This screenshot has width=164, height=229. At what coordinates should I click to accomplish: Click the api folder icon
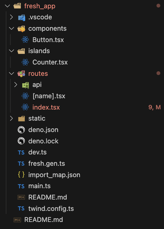click(26, 85)
